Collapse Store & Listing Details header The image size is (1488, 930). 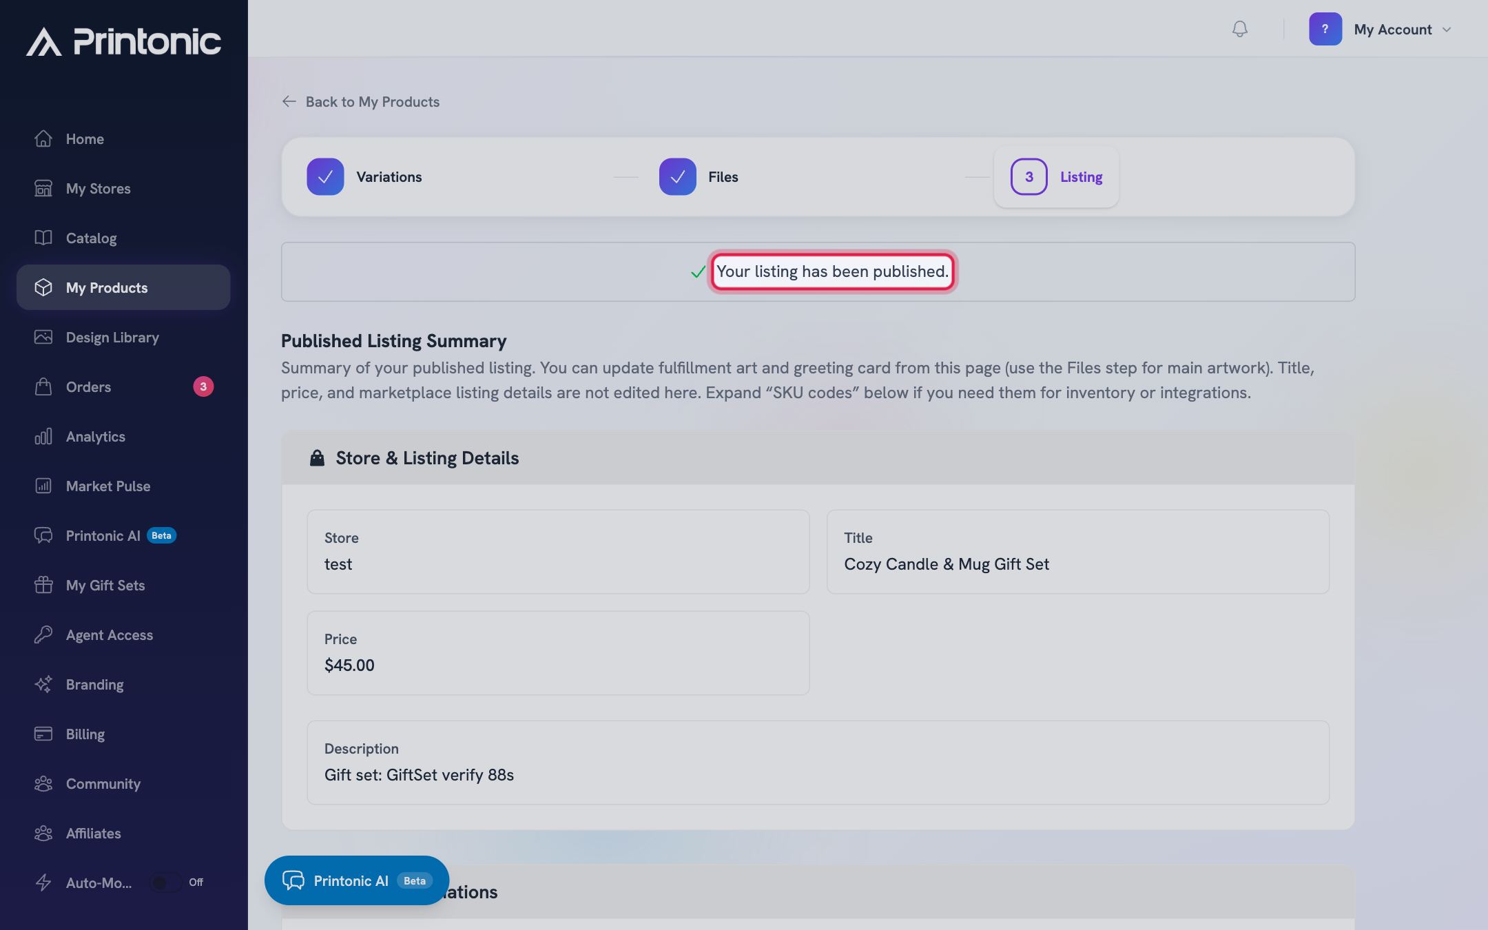click(818, 458)
